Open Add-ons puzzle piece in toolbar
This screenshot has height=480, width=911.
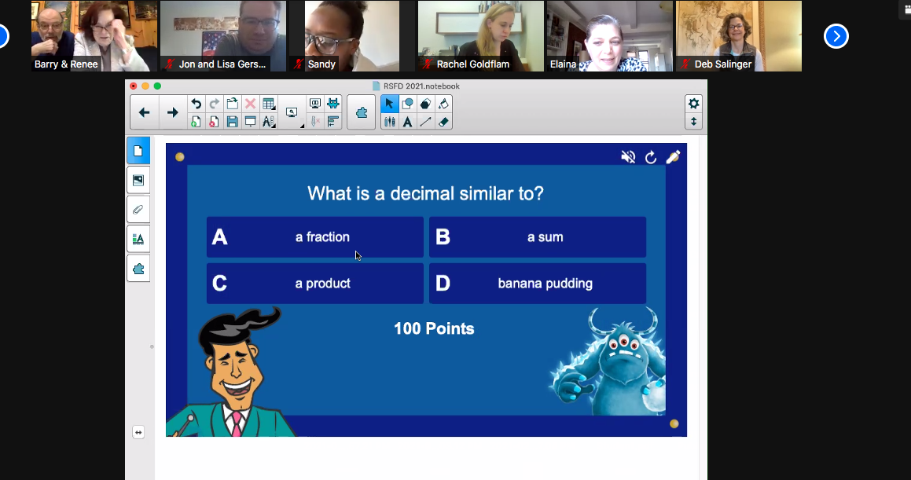coord(362,112)
